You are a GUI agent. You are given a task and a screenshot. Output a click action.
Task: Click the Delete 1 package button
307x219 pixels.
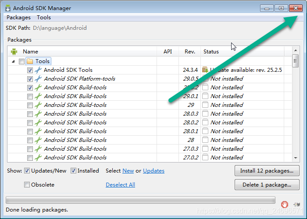(x=267, y=185)
